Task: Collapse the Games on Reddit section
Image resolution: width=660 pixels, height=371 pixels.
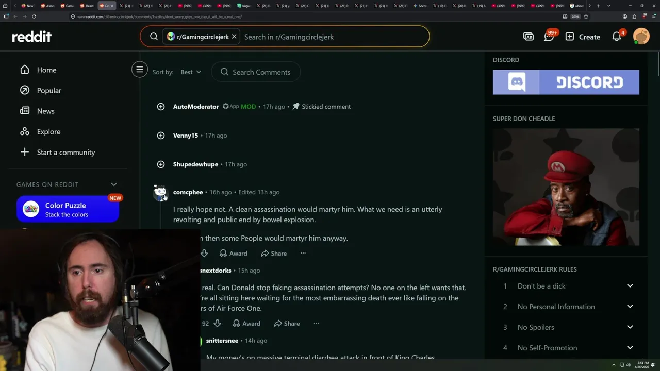Action: click(114, 184)
